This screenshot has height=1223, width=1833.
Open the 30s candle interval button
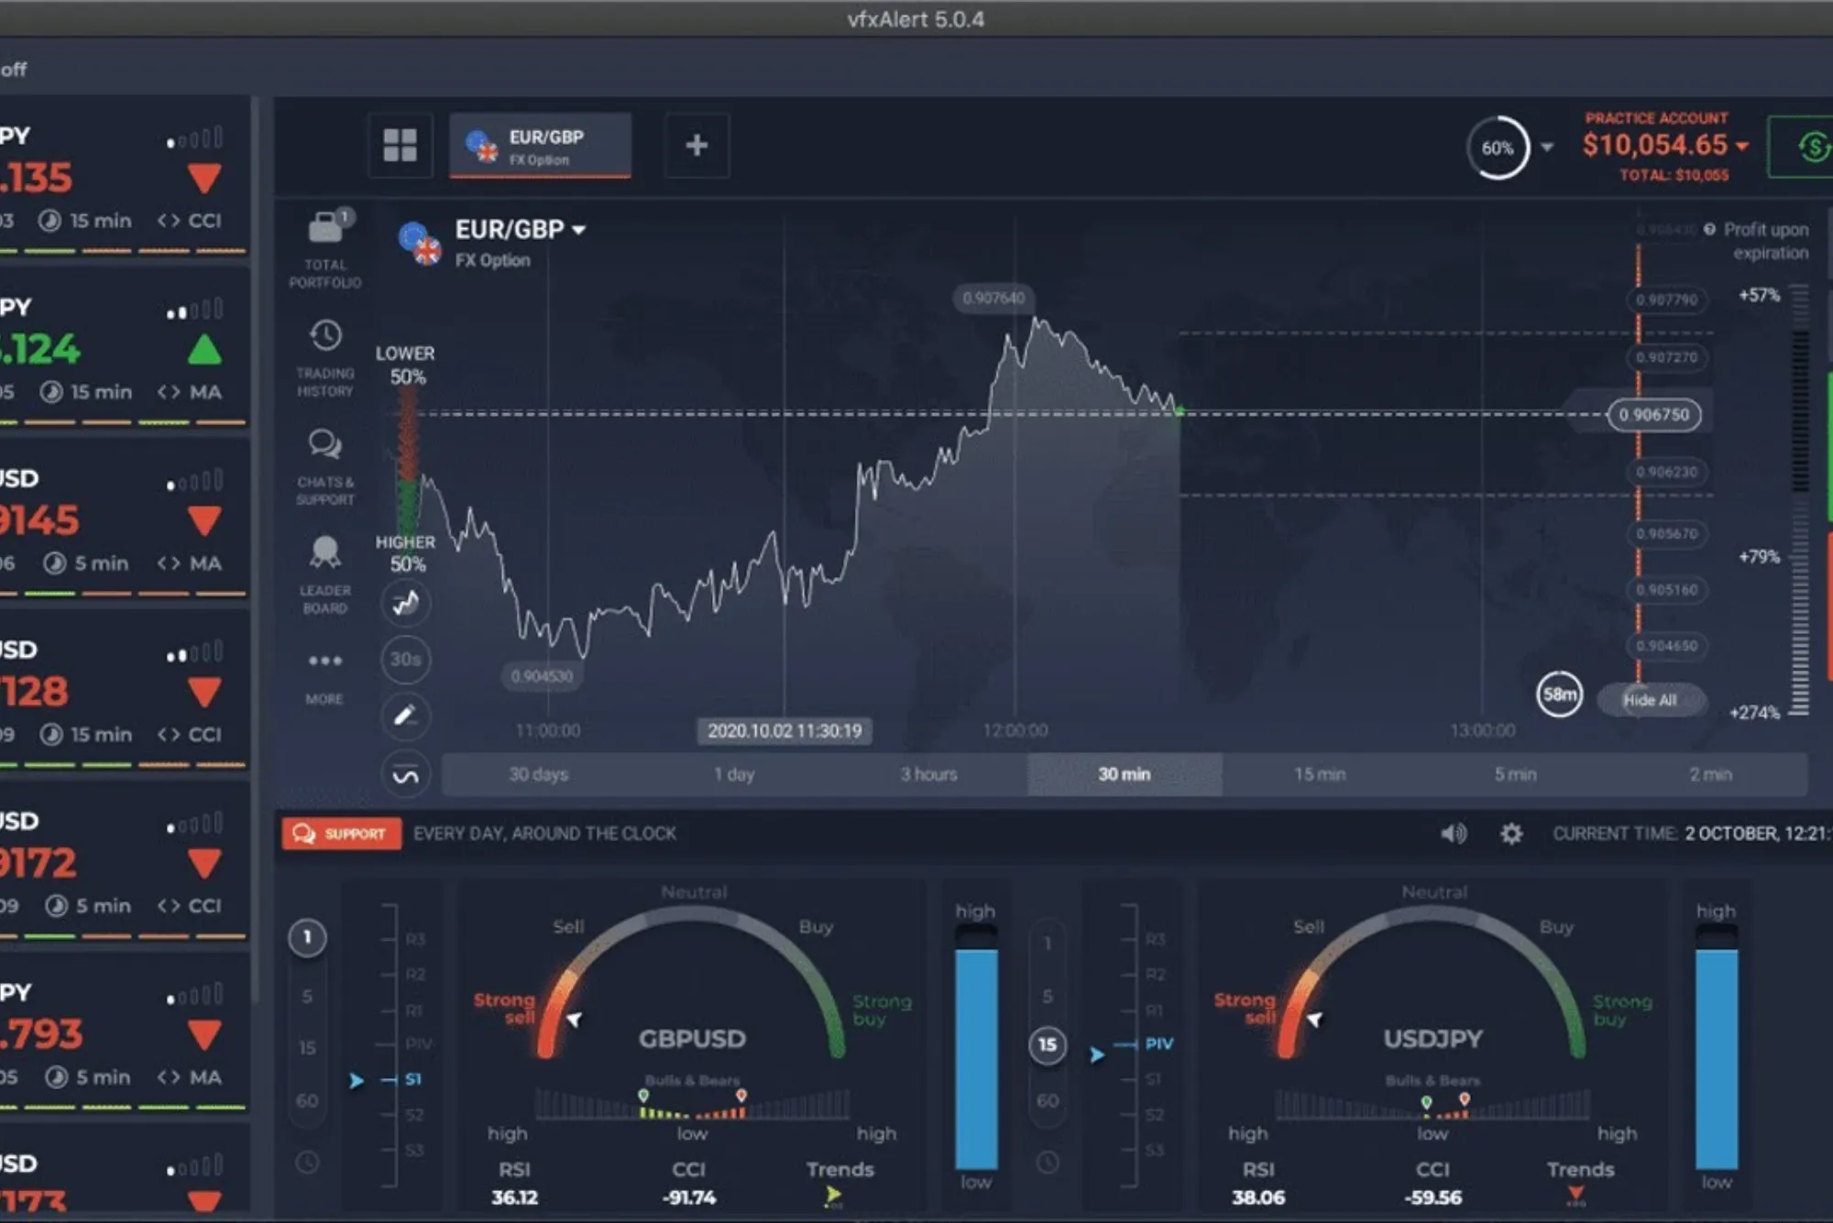pyautogui.click(x=406, y=659)
